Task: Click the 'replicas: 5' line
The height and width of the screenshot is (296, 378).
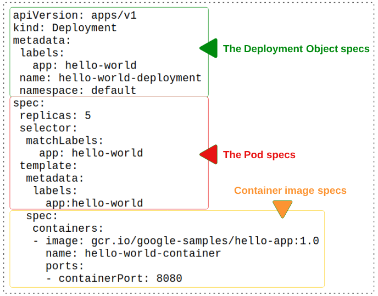Action: point(55,115)
